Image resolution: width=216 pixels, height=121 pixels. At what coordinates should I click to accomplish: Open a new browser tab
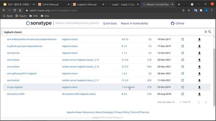tap(179, 4)
